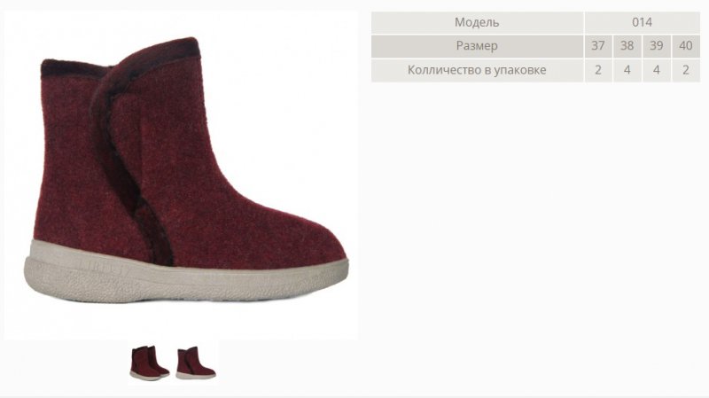The image size is (709, 398).
Task: Click the embossed brand text on sole
Action: point(103,265)
